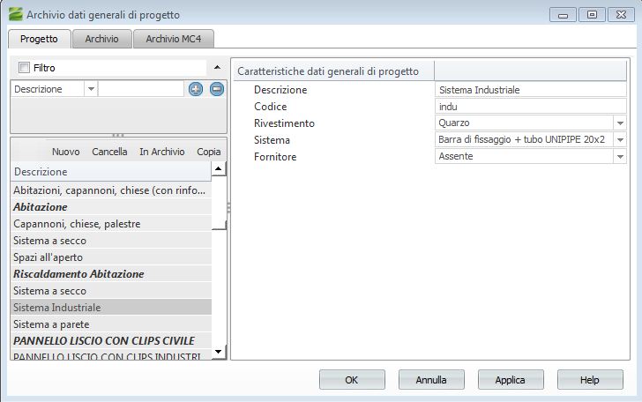
Task: Select 'PANNELLO LISCIO CON CLIPS CIVILE' row
Action: (x=110, y=341)
